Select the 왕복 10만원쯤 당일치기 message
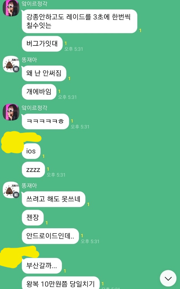 61,283
